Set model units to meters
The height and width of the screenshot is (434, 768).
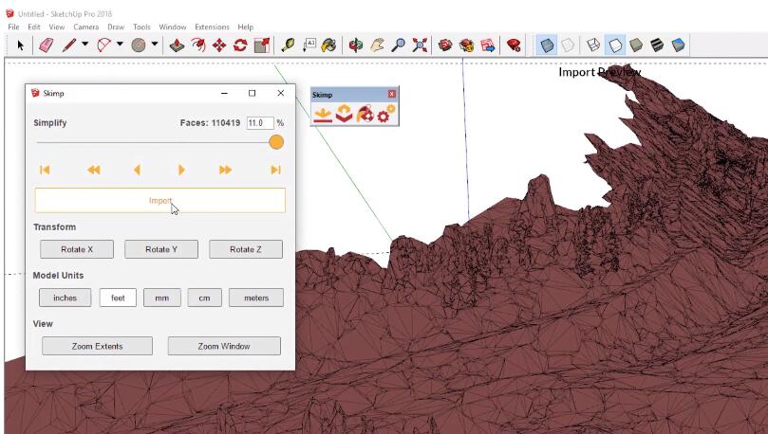click(256, 298)
